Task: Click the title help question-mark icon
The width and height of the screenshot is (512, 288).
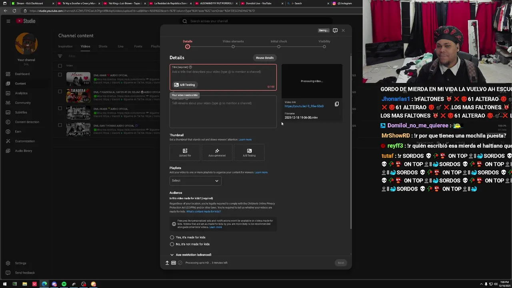Action: pos(190,67)
